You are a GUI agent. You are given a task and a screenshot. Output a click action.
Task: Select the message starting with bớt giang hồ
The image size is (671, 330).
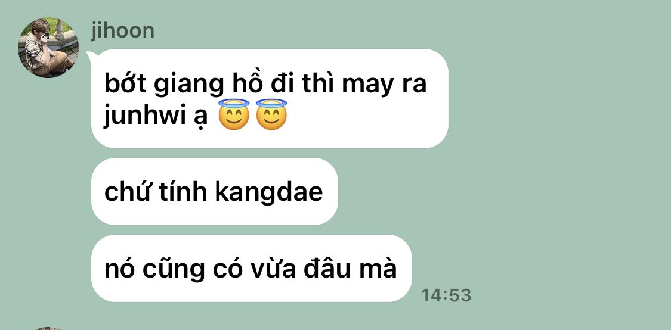[x=270, y=99]
